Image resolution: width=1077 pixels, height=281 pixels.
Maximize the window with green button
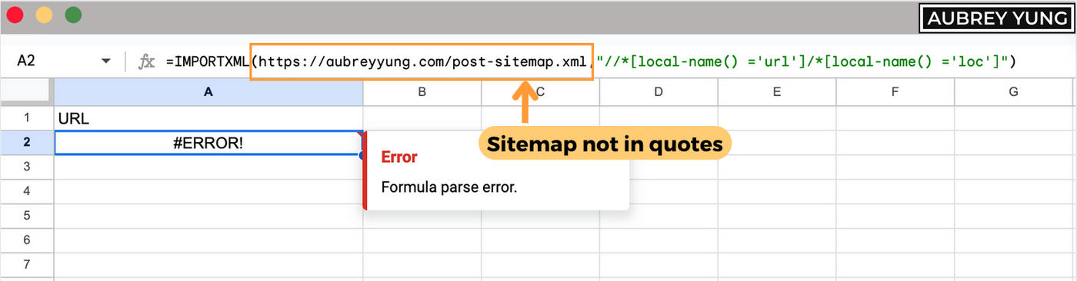[74, 15]
